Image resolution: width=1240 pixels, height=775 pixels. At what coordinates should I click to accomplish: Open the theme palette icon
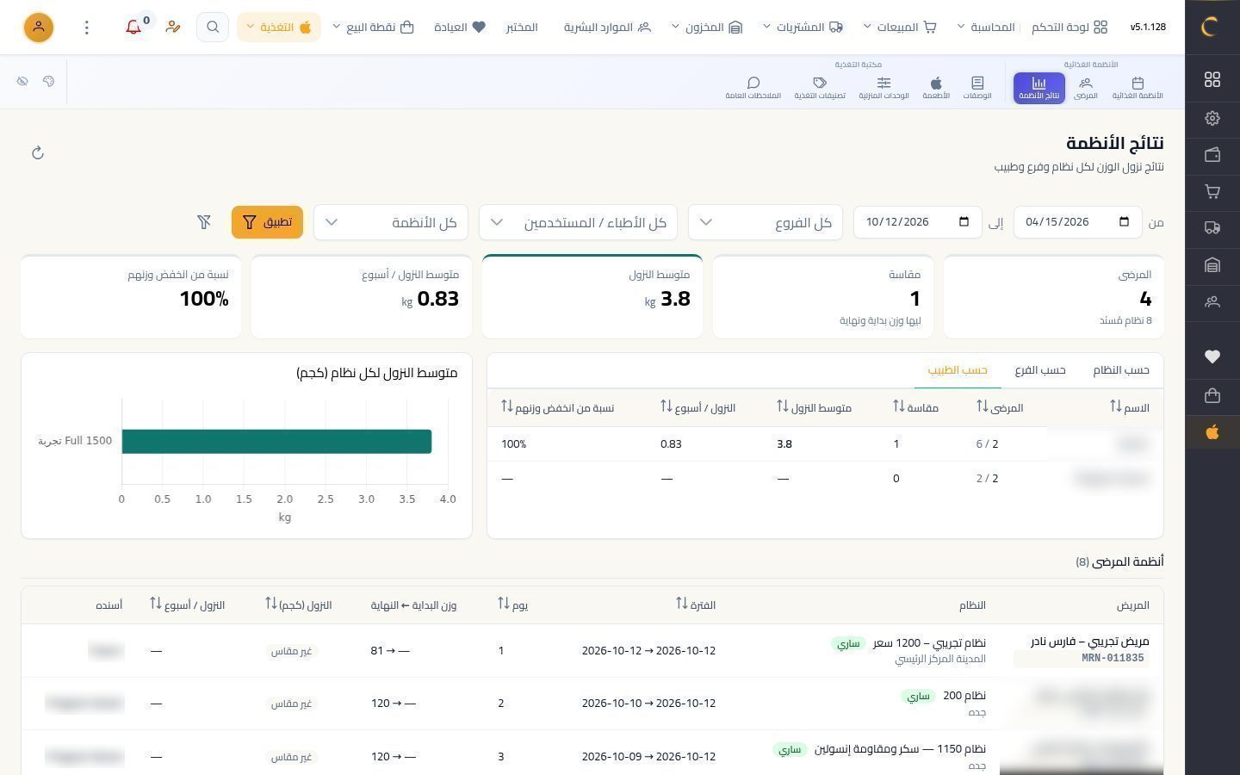tap(48, 81)
